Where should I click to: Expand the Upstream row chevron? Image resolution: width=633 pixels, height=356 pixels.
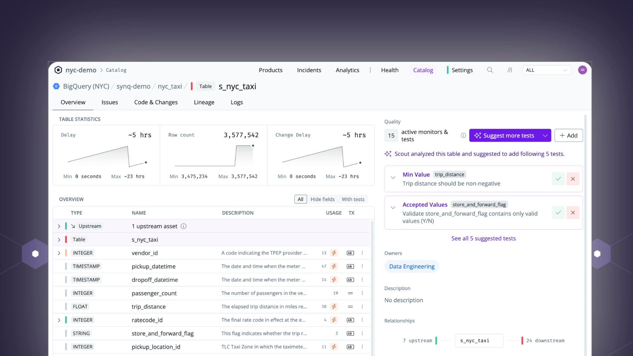[x=59, y=226]
